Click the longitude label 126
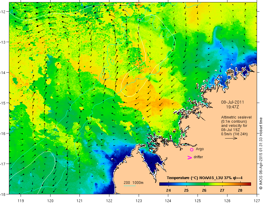263x203 pixels. [x=227, y=201]
